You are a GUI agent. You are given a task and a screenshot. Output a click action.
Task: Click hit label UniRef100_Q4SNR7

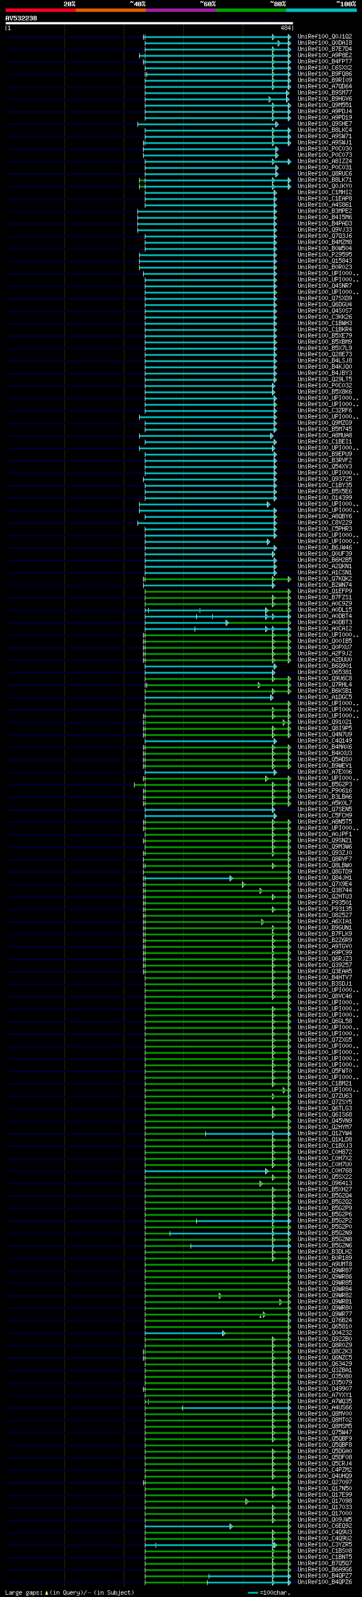coord(325,286)
